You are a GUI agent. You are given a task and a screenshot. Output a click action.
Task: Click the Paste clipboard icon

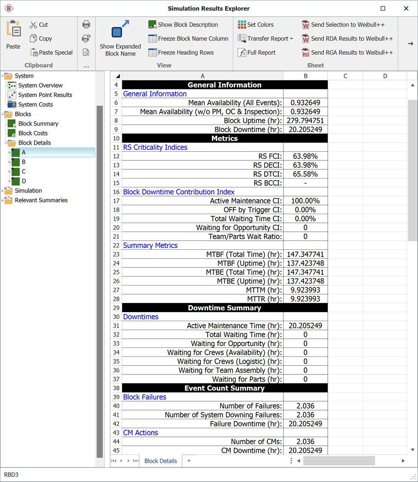(x=13, y=30)
